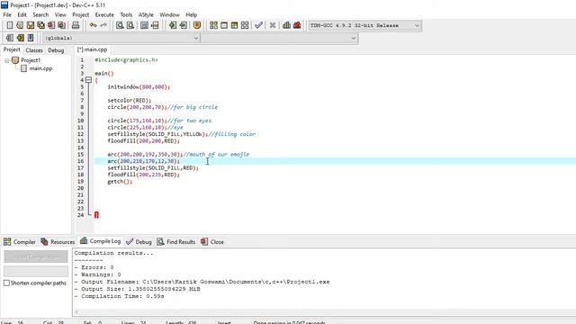The width and height of the screenshot is (576, 324).
Task: Collapse the Project1 tree node
Action: tap(6, 60)
